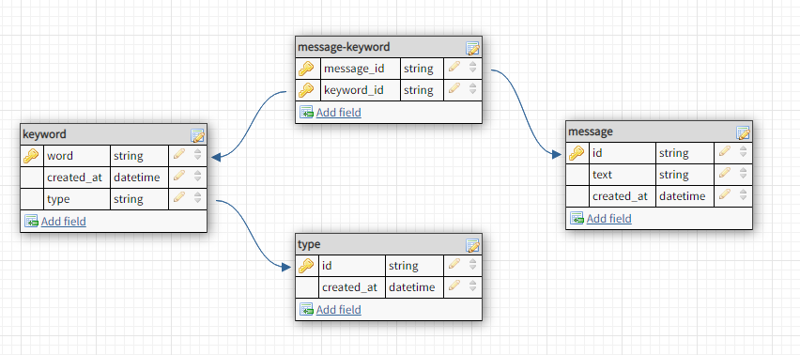Edit message created_at field with pencil icon
Image resolution: width=800 pixels, height=355 pixels.
tap(725, 194)
